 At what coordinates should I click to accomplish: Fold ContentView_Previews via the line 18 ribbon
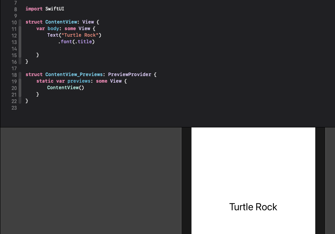click(x=20, y=75)
